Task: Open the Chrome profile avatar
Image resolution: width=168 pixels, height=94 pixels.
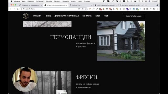Action: pos(154,9)
